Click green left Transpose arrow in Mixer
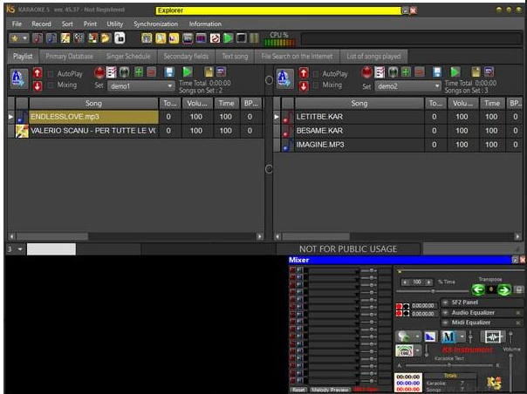Screen dimensions: 527x394 (x=478, y=290)
